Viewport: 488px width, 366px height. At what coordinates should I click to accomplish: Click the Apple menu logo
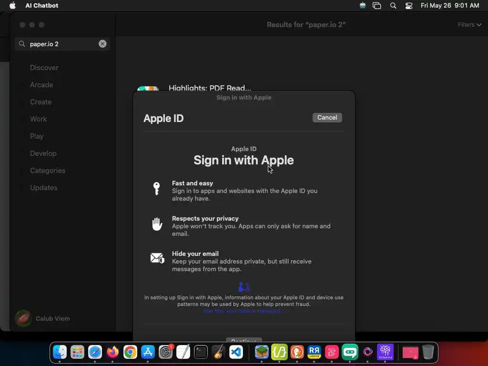[12, 5]
